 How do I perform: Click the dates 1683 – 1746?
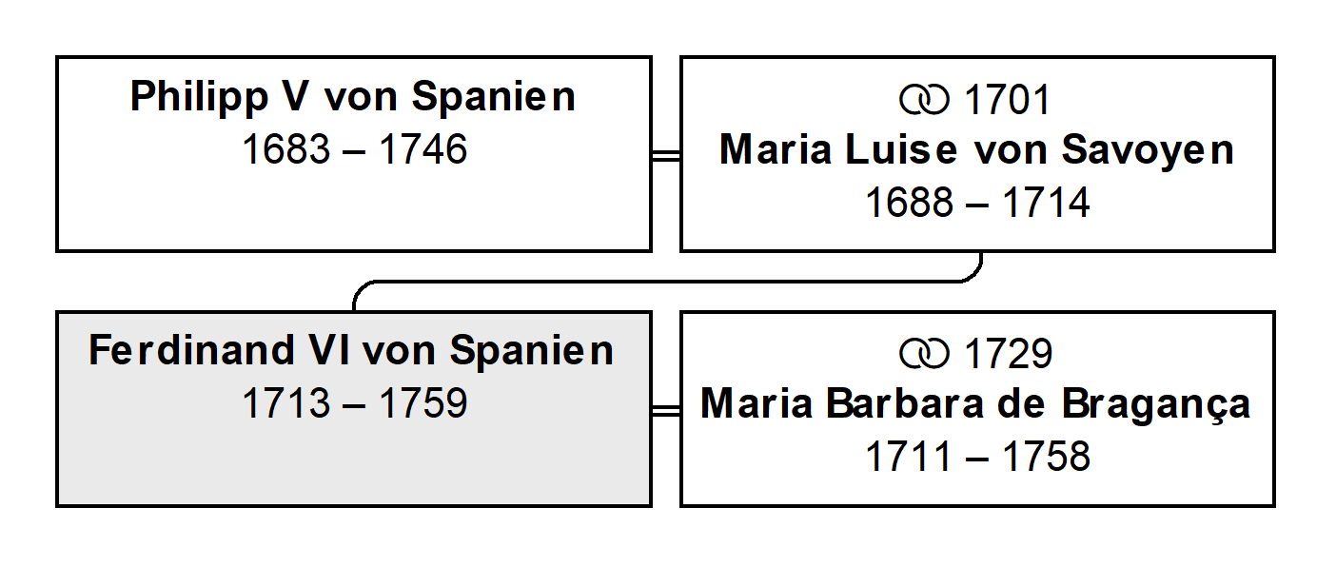pos(354,150)
